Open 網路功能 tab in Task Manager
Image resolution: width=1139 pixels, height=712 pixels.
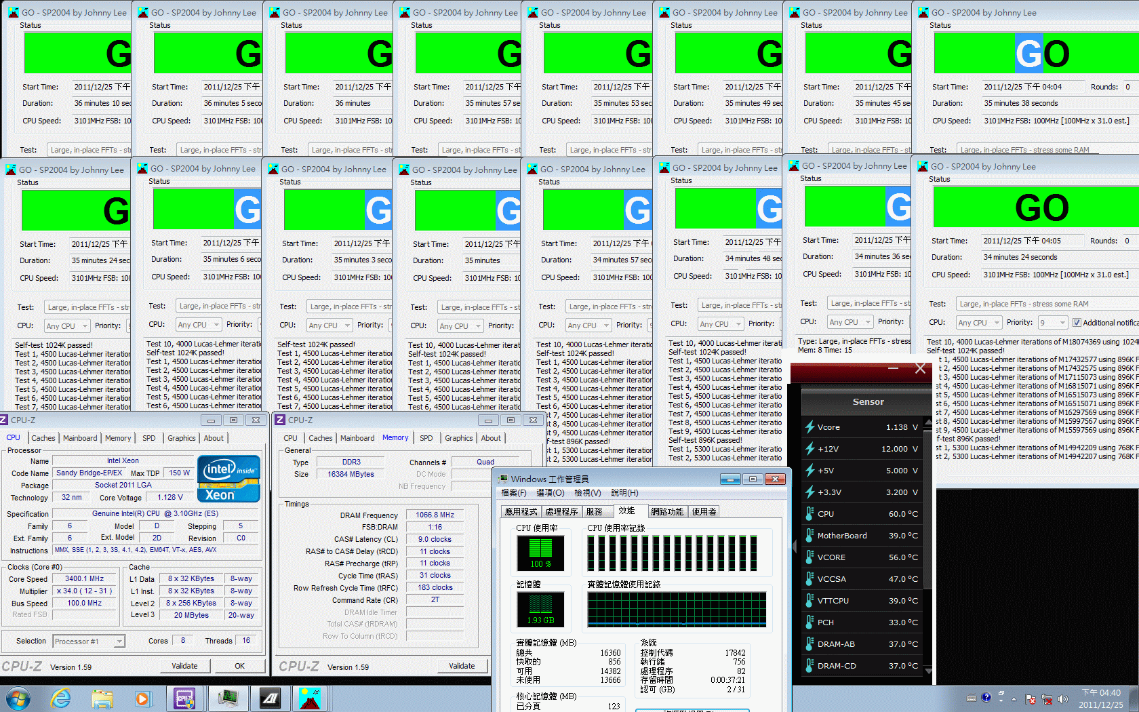point(667,512)
